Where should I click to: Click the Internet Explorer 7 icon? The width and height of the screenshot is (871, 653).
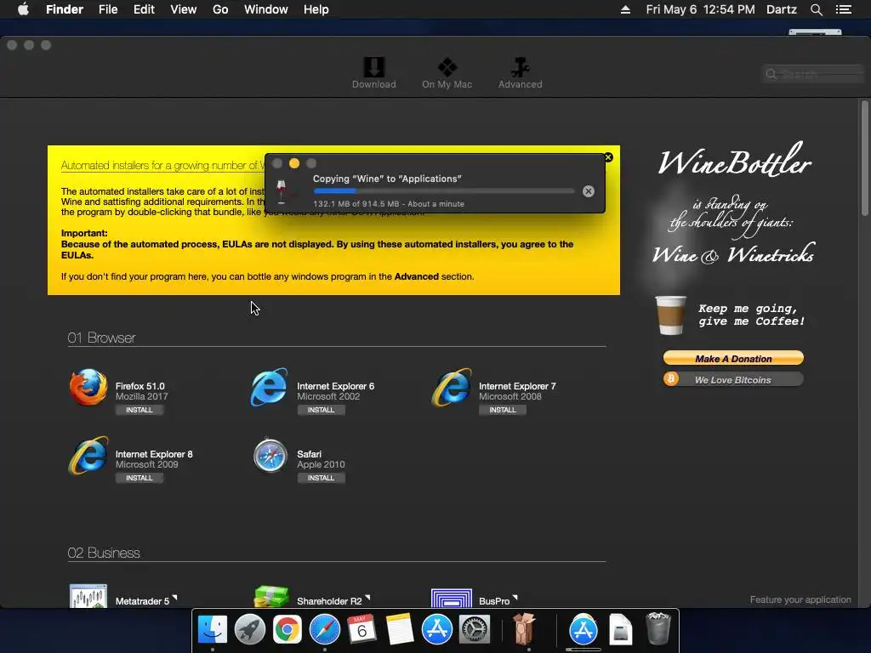452,387
